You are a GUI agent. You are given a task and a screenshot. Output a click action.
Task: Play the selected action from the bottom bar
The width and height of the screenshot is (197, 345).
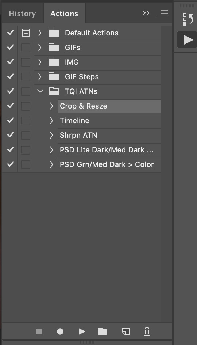82,331
